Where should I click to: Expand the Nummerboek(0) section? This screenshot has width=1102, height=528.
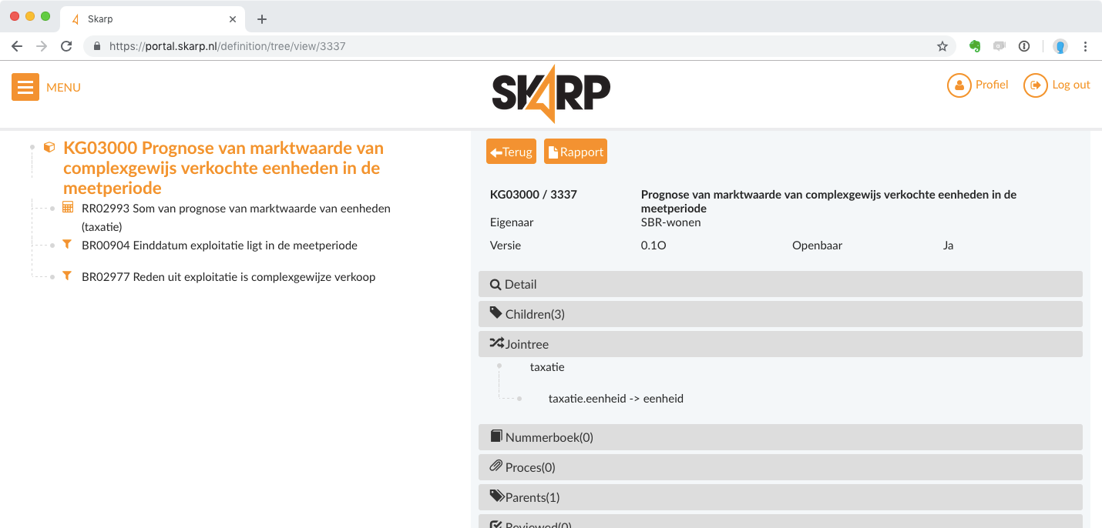pos(780,437)
